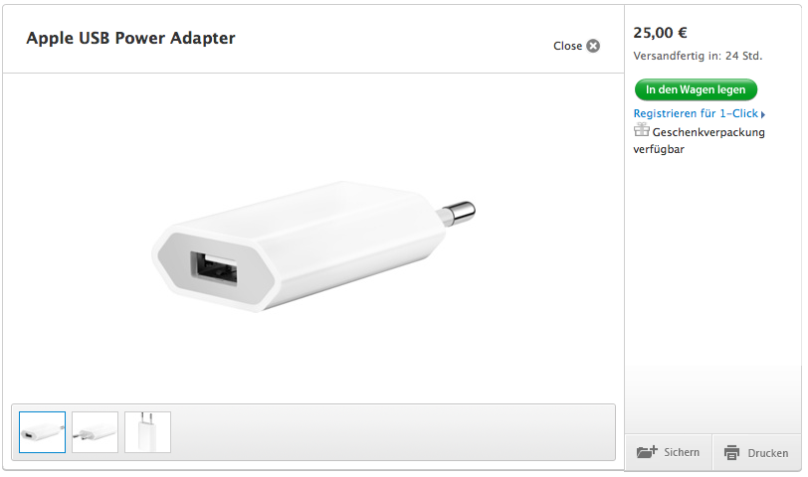The image size is (808, 477).
Task: Click the 'Apple USB Power Adapter' title
Action: click(131, 38)
